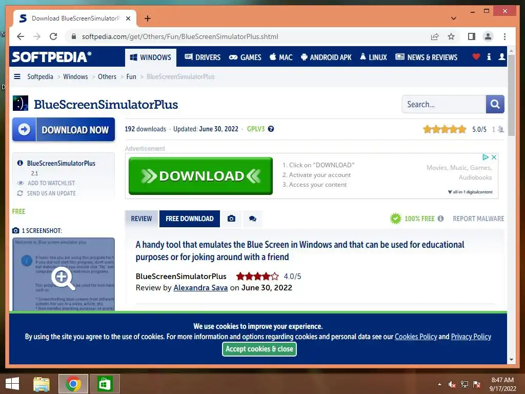Go to Softpedia breadcrumb link

(x=40, y=77)
